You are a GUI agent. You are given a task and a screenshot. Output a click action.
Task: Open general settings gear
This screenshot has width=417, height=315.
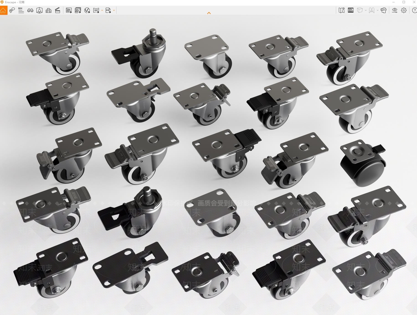(x=404, y=10)
